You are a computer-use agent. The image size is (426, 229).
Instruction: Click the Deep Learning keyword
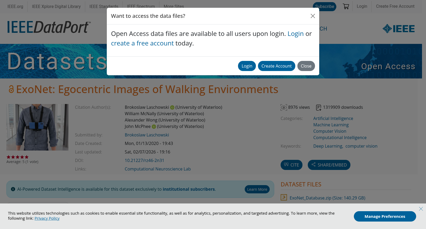(x=328, y=146)
